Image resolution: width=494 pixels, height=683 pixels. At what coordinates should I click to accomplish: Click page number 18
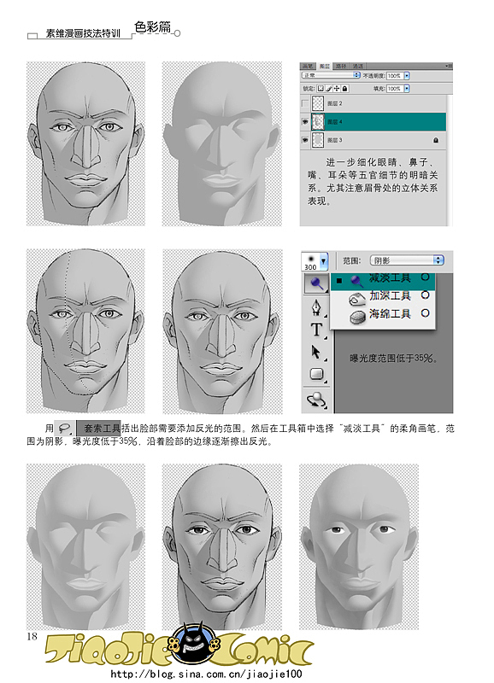[x=32, y=636]
